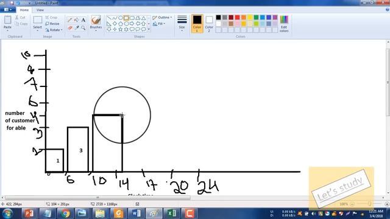Choose the Hexagon shape
390x219 pixels.
tap(126, 24)
